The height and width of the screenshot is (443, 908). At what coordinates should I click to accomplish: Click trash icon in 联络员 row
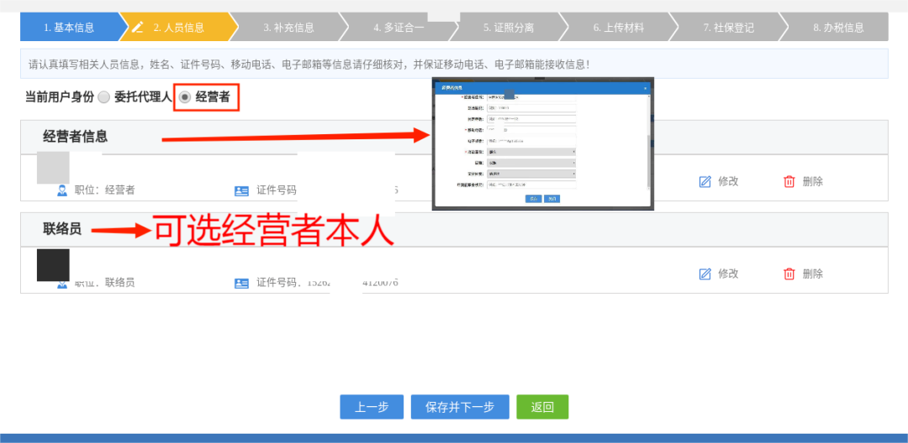pyautogui.click(x=789, y=274)
